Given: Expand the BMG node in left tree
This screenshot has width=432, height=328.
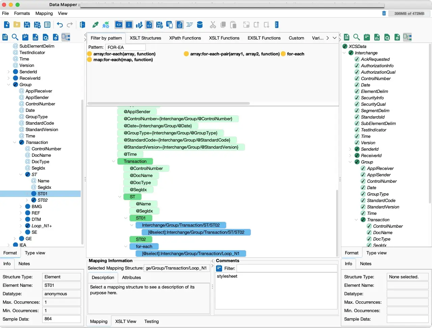Looking at the screenshot, I should tap(21, 206).
